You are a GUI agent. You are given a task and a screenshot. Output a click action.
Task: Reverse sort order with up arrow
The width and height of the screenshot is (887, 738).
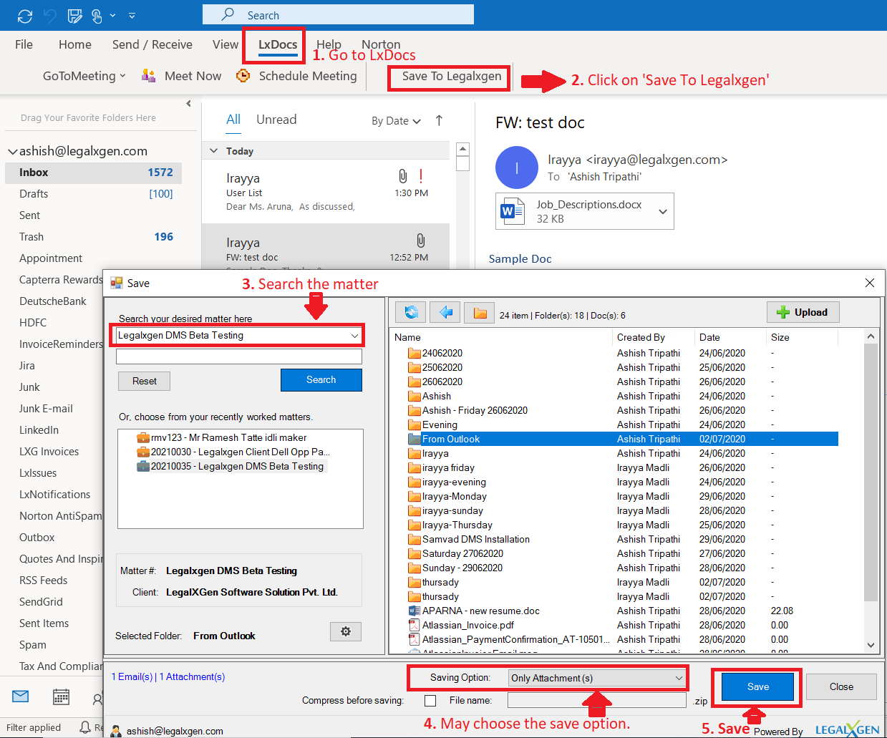pyautogui.click(x=439, y=120)
